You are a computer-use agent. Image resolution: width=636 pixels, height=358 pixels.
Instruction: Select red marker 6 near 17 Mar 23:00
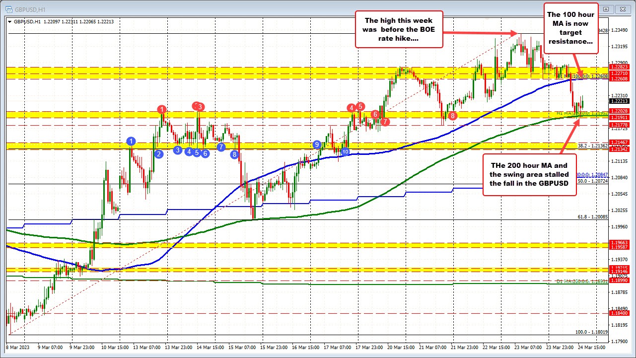point(375,114)
